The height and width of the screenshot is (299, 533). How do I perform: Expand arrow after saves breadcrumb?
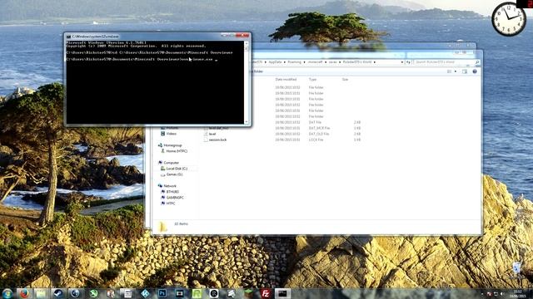(x=339, y=62)
